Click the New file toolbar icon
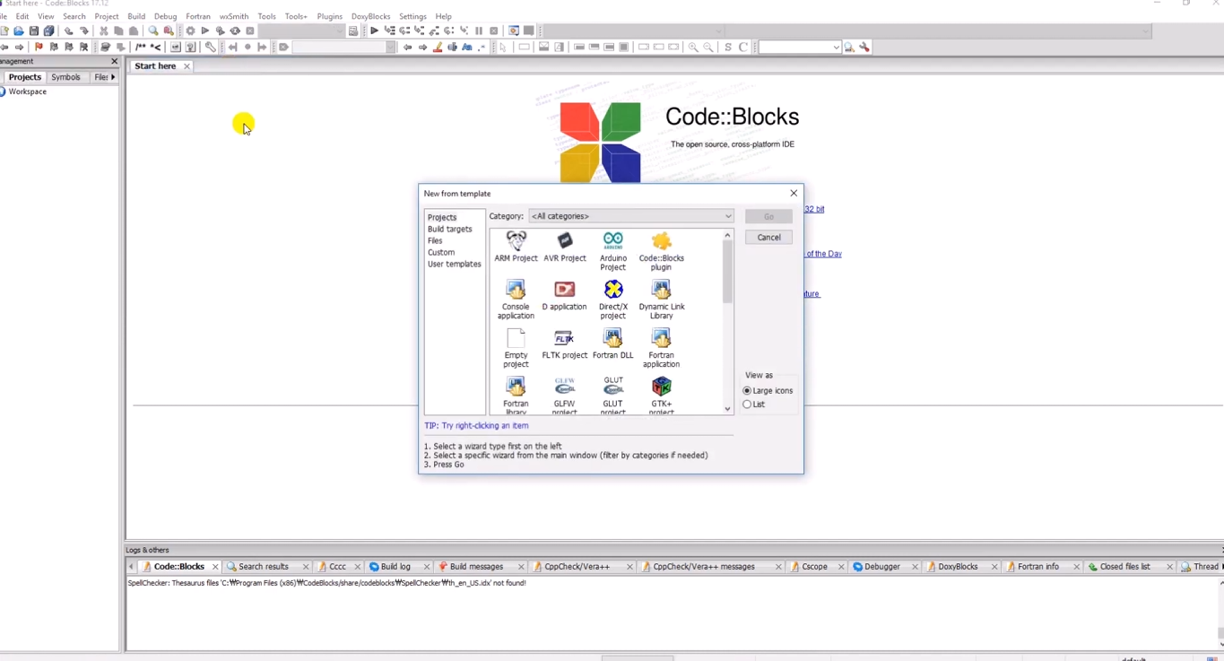 pos(4,30)
